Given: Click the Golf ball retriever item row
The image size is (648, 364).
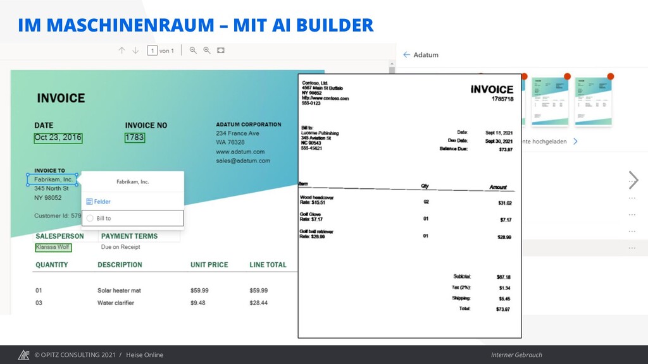Looking at the screenshot, I should coord(316,234).
